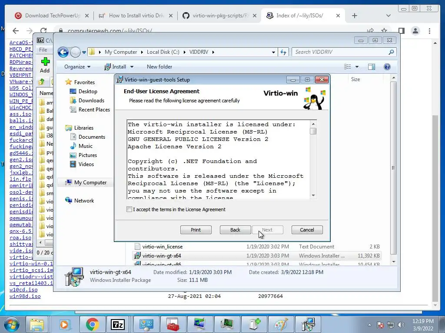Open the Paint palette icon on taskbar

coord(281,324)
